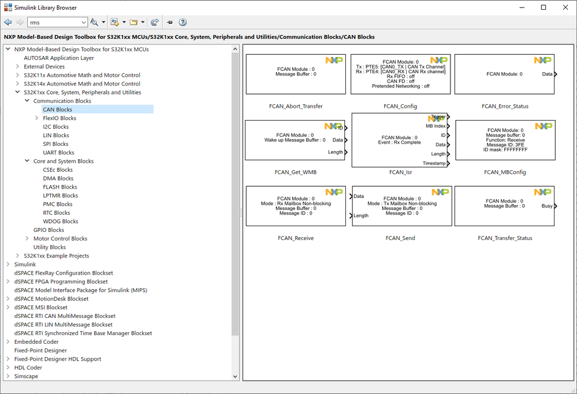Image resolution: width=577 pixels, height=394 pixels.
Task: Select the FCAN_Get_WMB block
Action: [x=295, y=140]
